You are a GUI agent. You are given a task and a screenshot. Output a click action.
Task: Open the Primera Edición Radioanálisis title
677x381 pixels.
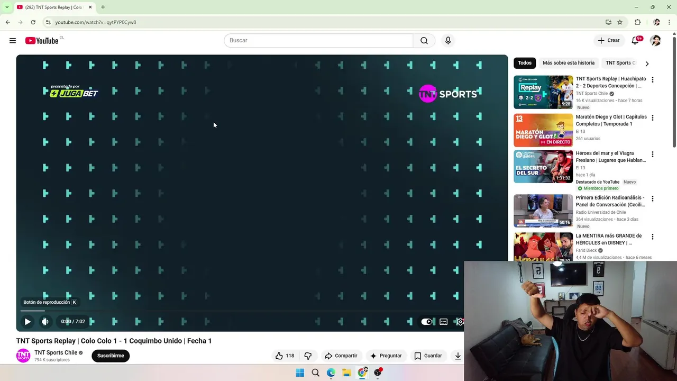[x=610, y=201]
